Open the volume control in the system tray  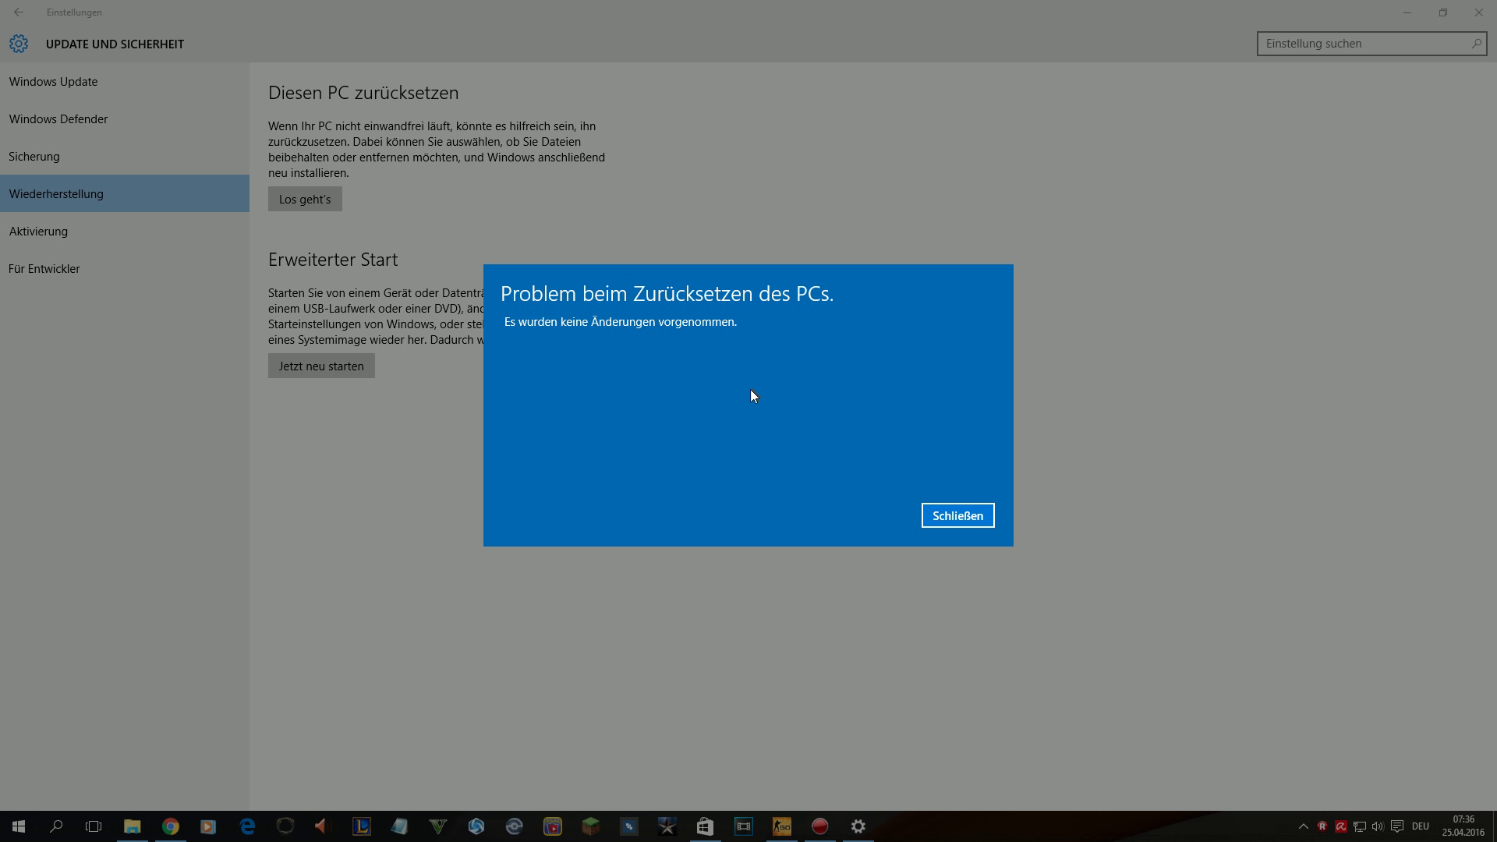[x=1378, y=826]
